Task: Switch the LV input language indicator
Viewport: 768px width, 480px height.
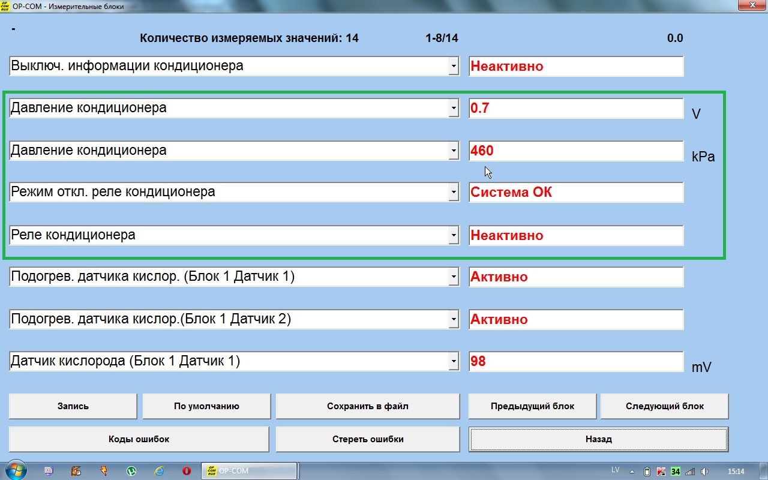Action: 615,470
